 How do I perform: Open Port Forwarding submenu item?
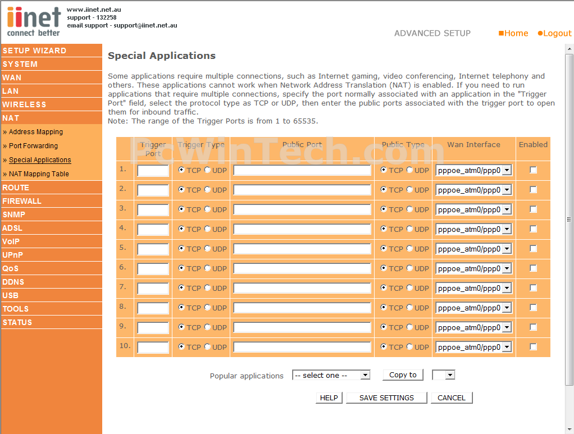(x=33, y=145)
